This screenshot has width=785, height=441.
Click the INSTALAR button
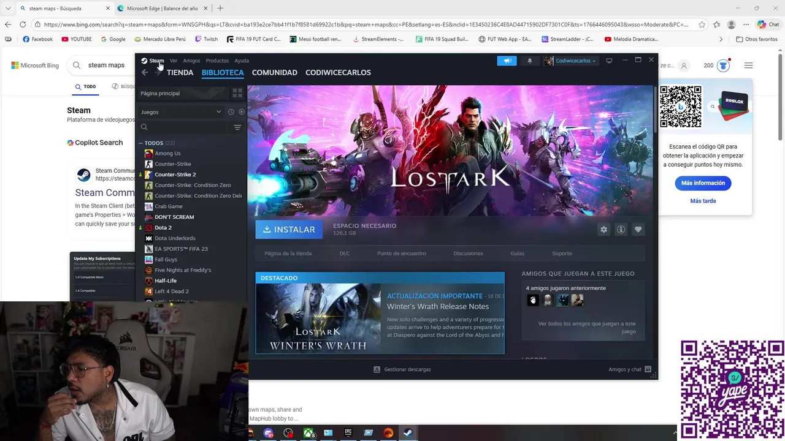(289, 229)
